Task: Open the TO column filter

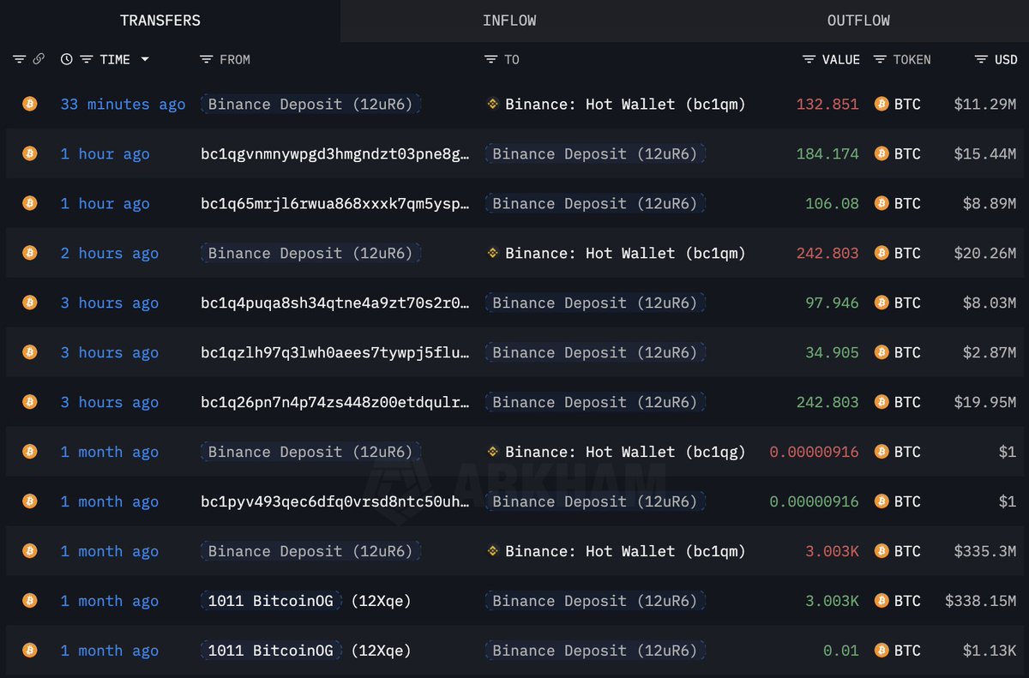Action: pos(491,59)
